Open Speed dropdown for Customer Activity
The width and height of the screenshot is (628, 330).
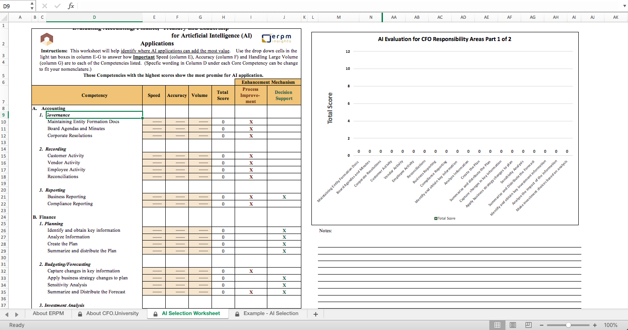(154, 156)
